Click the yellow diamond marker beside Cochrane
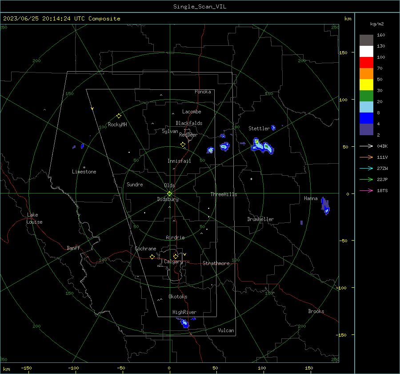The width and height of the screenshot is (400, 374). [x=152, y=257]
